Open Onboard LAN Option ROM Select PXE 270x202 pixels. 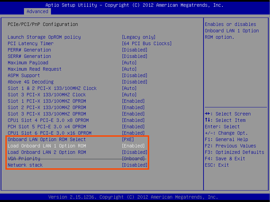pos(128,139)
